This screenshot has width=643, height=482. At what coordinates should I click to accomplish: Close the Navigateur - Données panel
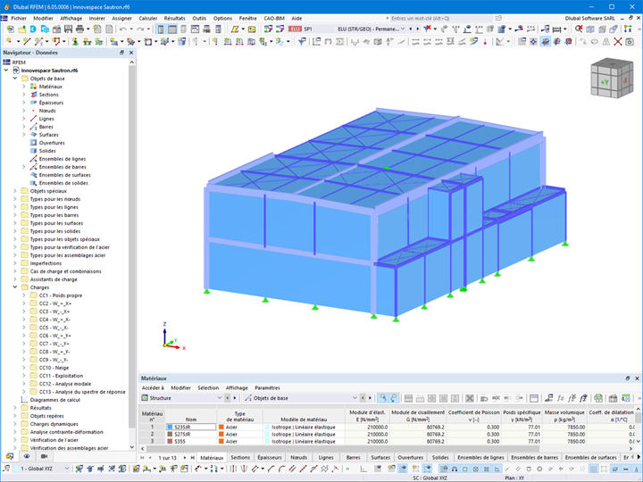pyautogui.click(x=131, y=53)
